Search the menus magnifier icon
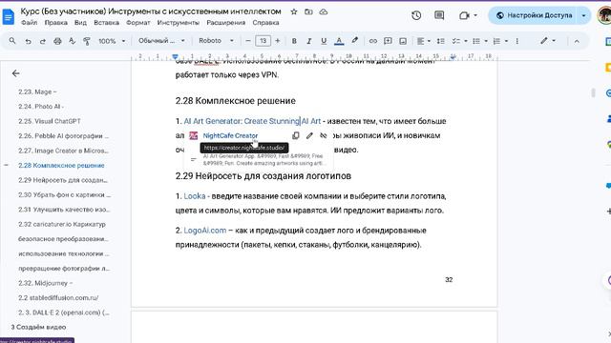This screenshot has width=611, height=343. tap(12, 41)
